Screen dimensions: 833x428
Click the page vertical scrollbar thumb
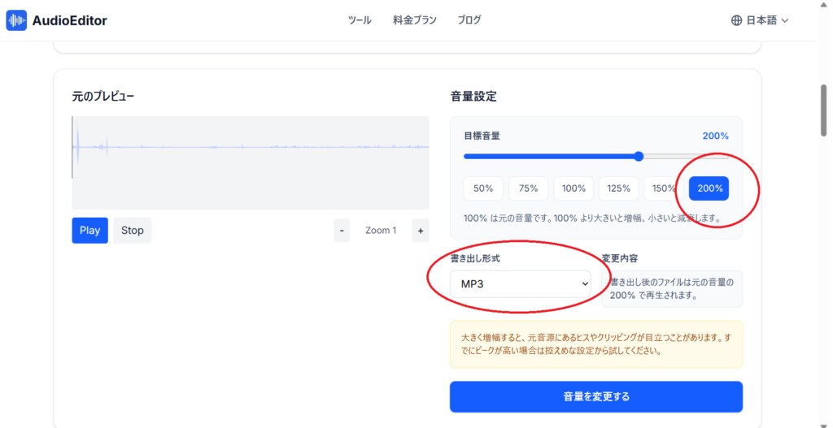[x=823, y=110]
